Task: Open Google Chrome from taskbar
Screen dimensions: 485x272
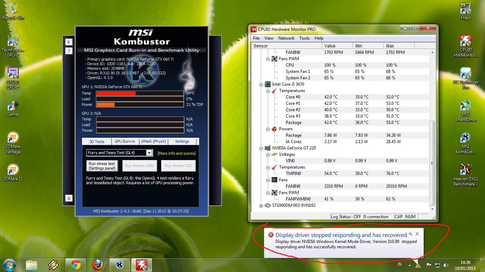Action: [75, 265]
